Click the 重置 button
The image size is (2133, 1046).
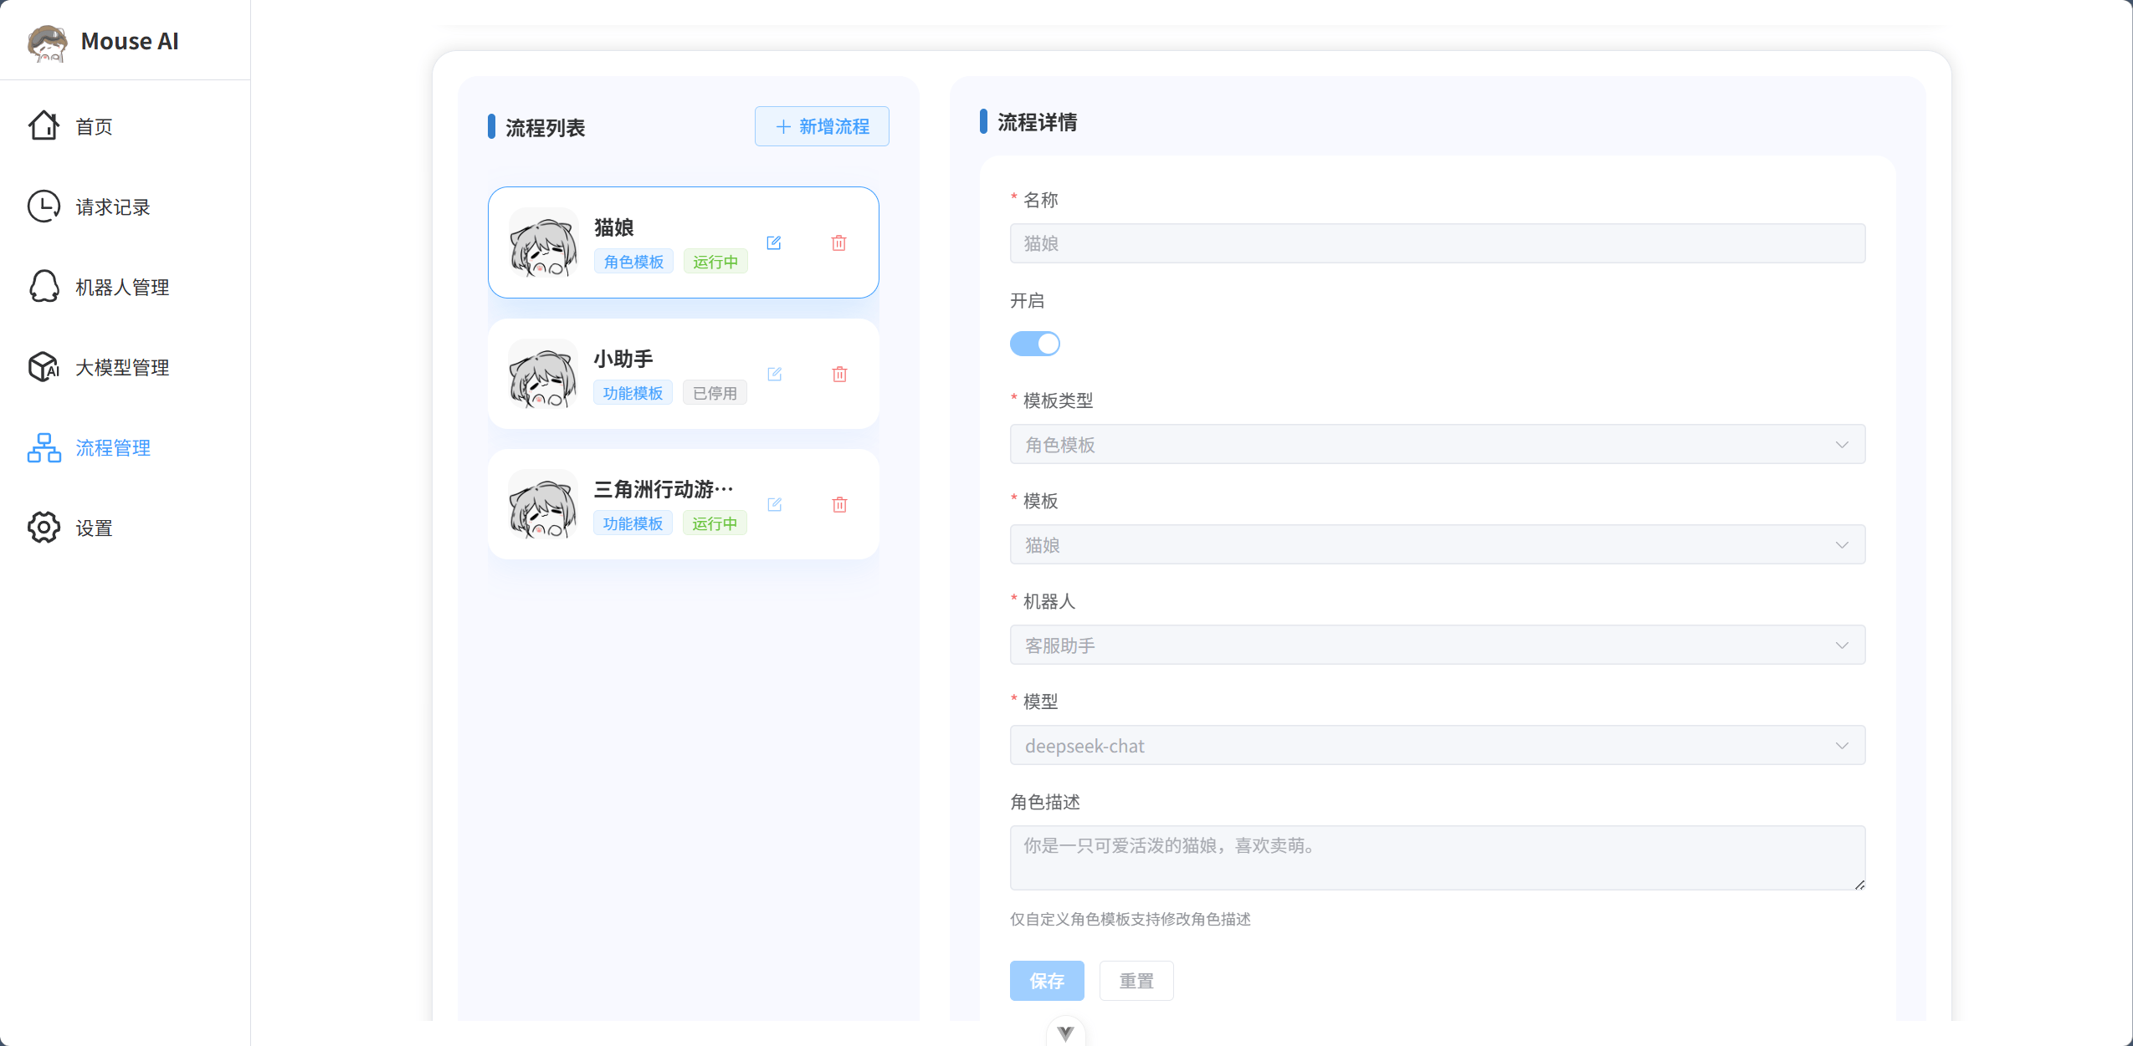pyautogui.click(x=1136, y=981)
